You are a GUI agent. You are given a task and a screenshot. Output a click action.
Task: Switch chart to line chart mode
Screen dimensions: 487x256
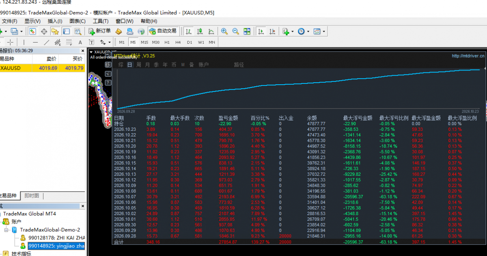211,31
